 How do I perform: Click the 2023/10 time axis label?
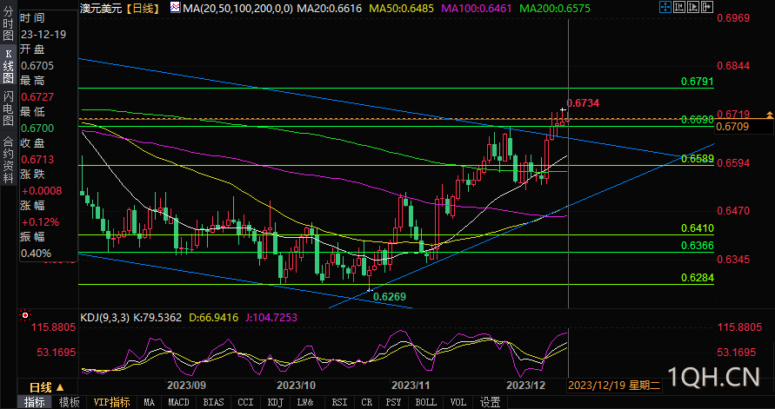tap(296, 385)
